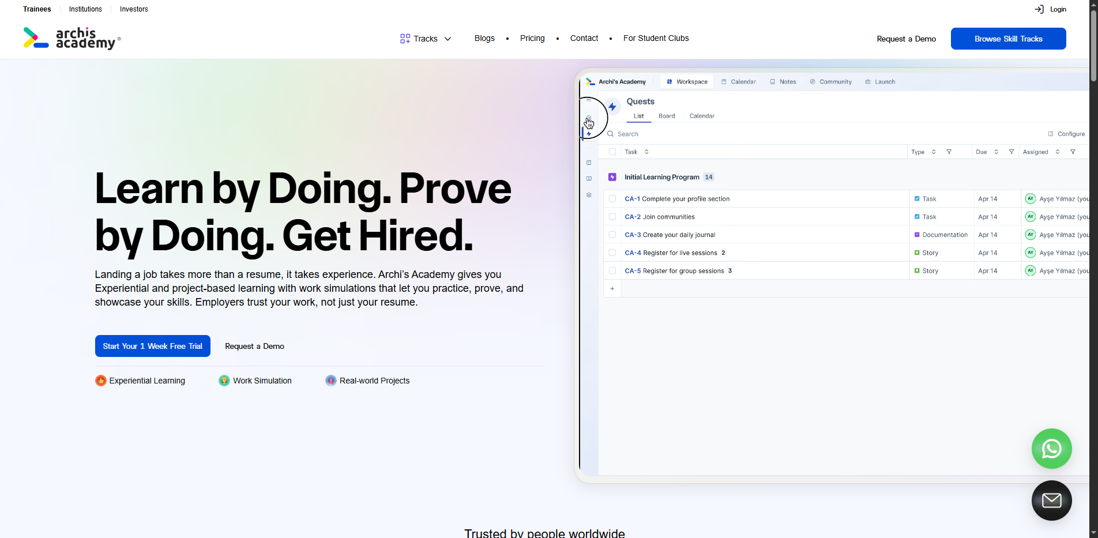This screenshot has height=538, width=1098.
Task: Open quest CA-3 Create your daily journal
Action: (670, 235)
